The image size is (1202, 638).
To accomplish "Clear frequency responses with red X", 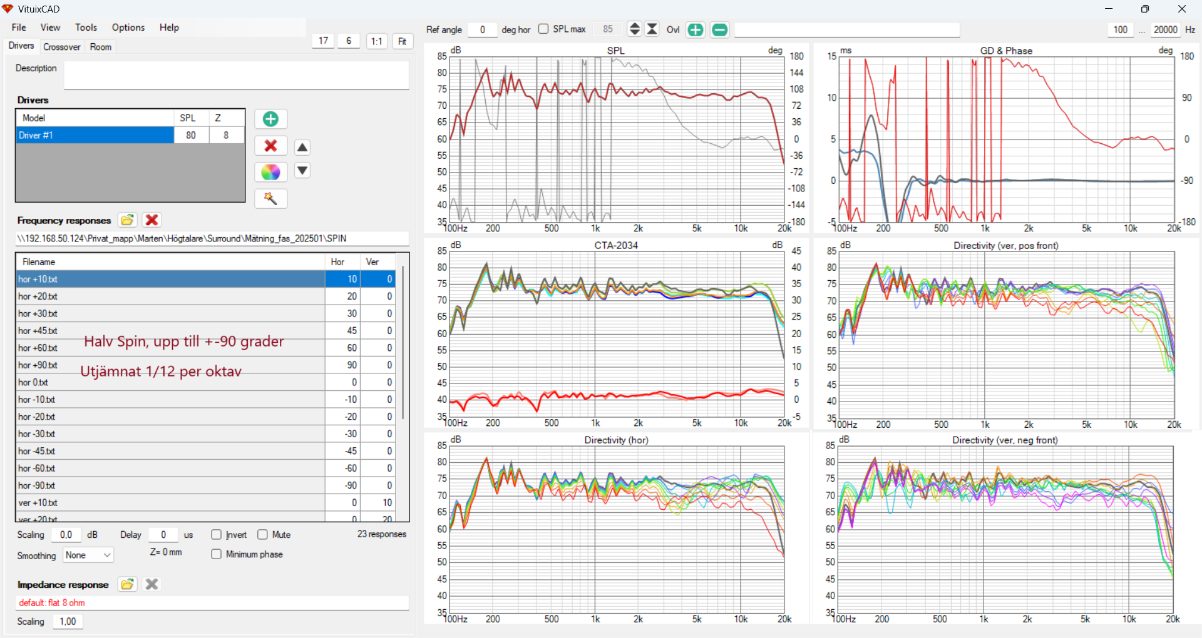I will tap(152, 220).
